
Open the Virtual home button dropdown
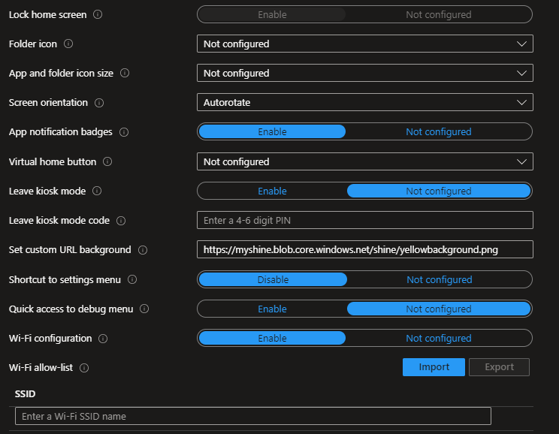tap(364, 161)
